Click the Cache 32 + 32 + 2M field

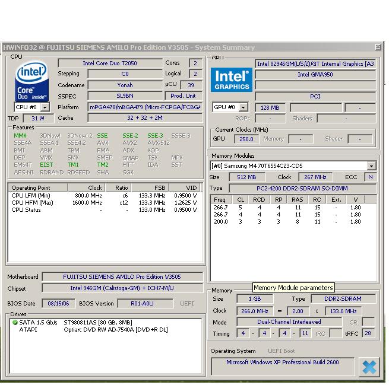pos(145,117)
